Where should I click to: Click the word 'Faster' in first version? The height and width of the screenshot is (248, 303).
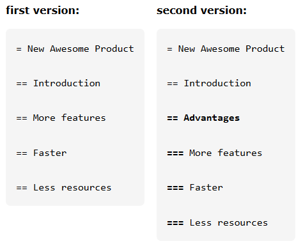[x=50, y=153]
